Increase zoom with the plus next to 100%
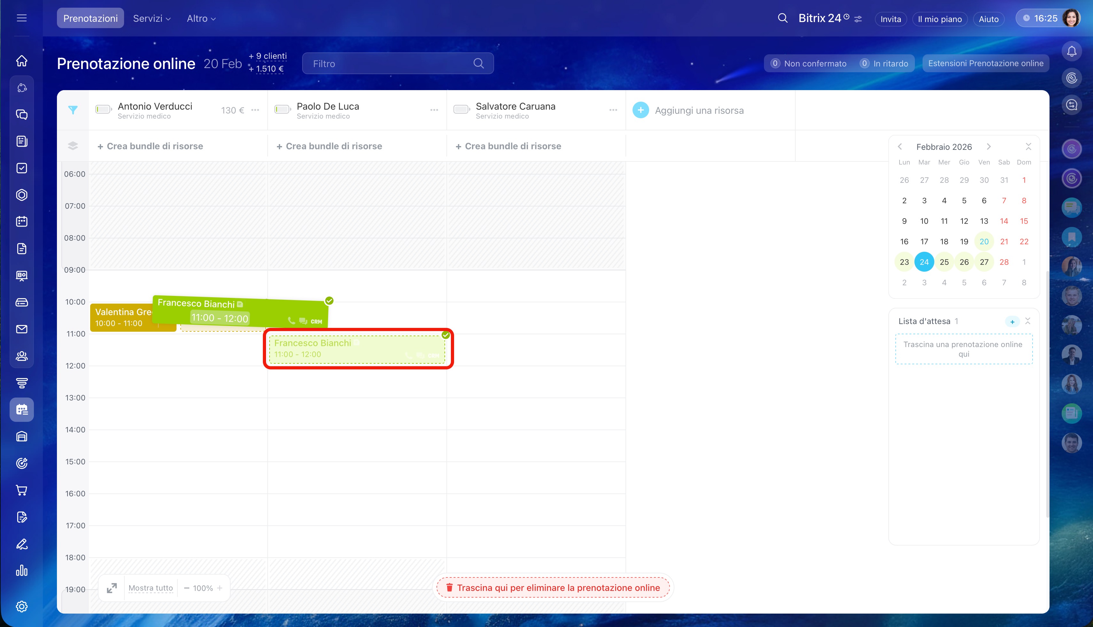The height and width of the screenshot is (627, 1093). pos(220,588)
